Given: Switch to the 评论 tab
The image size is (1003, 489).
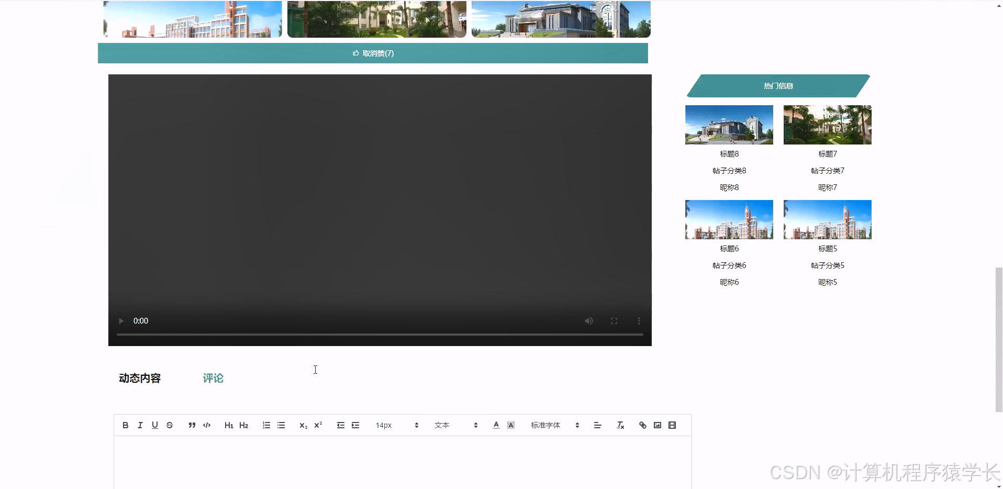Looking at the screenshot, I should coord(213,378).
